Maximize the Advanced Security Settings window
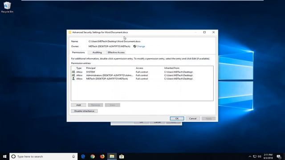Image resolution: width=285 pixels, height=160 pixels. [x=204, y=32]
